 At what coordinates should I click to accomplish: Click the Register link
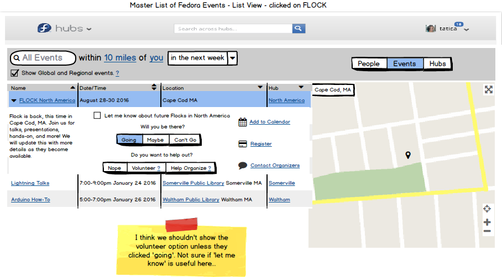(261, 144)
